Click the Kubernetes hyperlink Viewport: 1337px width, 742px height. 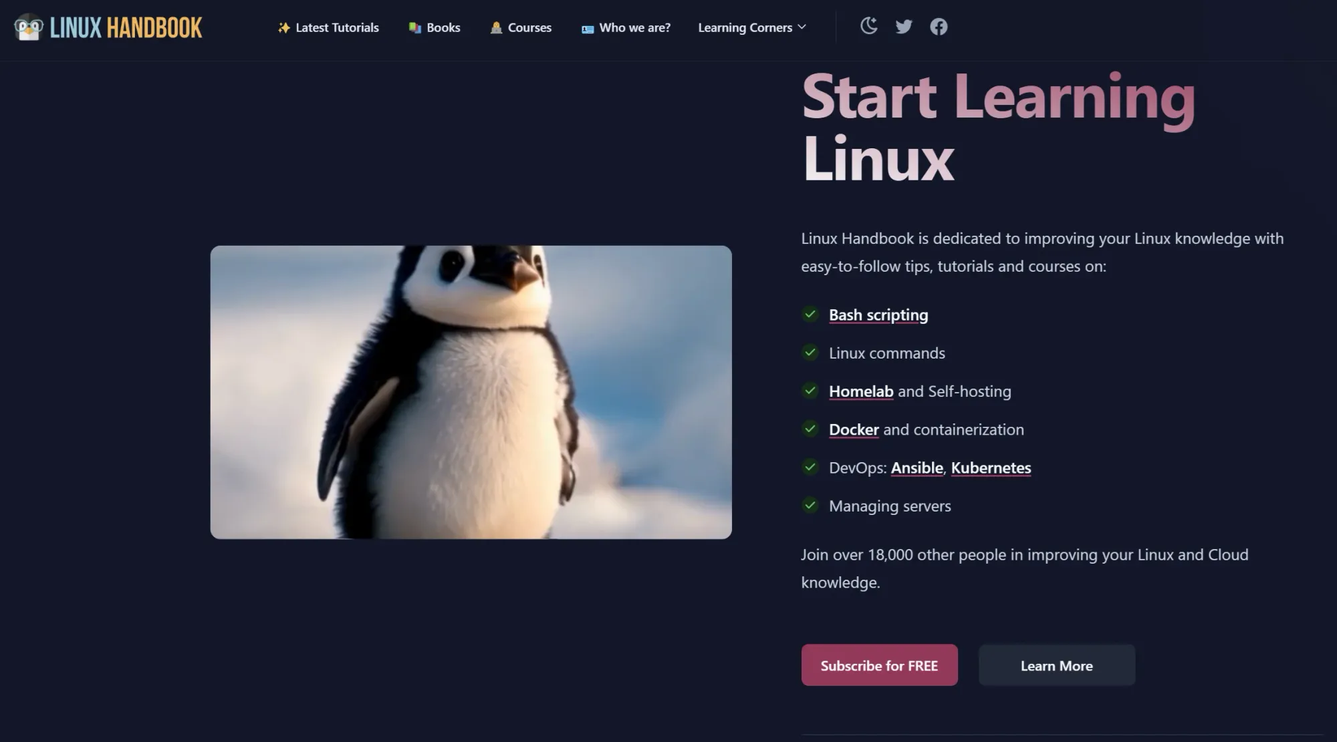[x=991, y=466]
